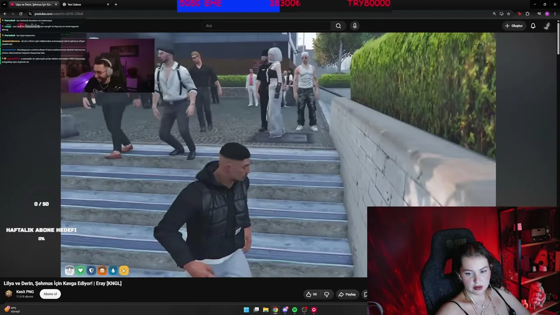Screen dimensions: 560x315
Task: Share the video via Paylaş
Action: [347, 294]
